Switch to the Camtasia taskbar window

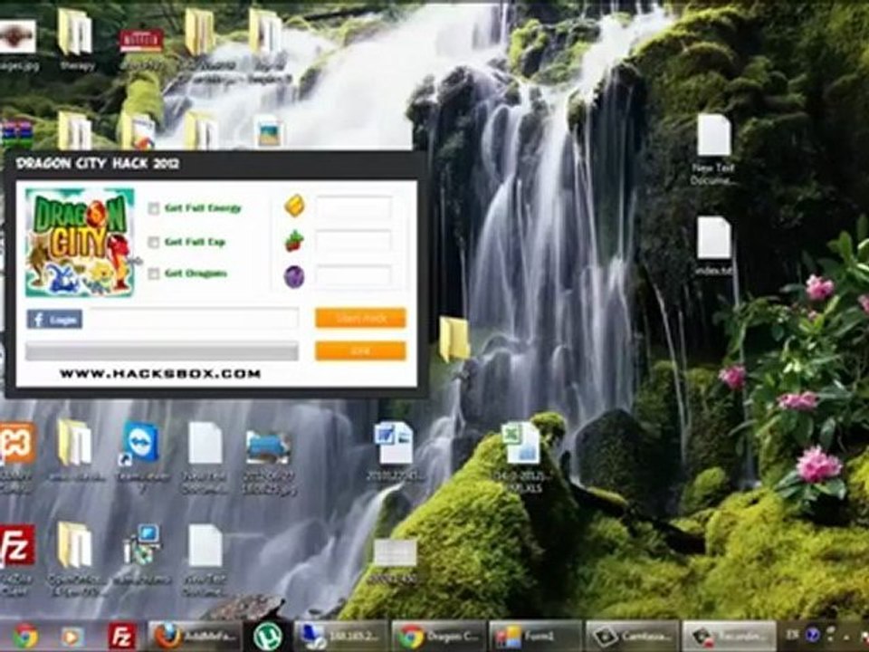(633, 637)
